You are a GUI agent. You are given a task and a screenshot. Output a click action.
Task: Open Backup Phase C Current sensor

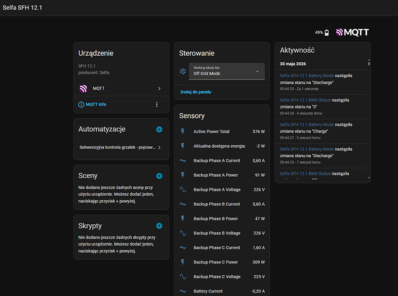pos(222,247)
